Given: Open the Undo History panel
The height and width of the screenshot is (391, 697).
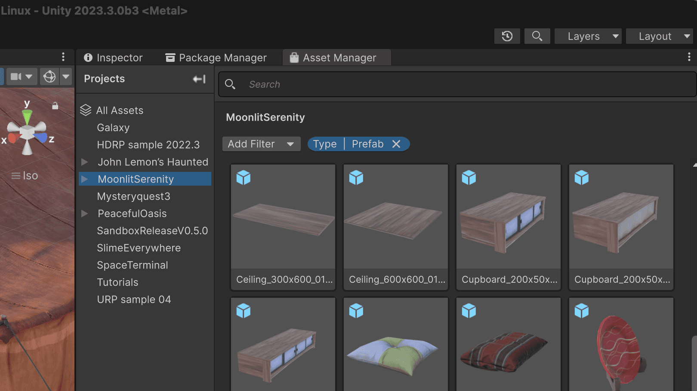Looking at the screenshot, I should [507, 36].
